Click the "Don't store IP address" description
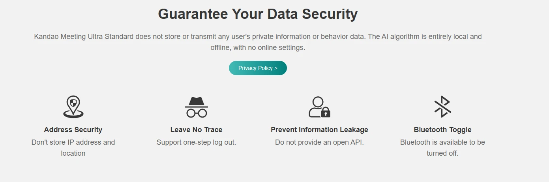 tap(73, 142)
